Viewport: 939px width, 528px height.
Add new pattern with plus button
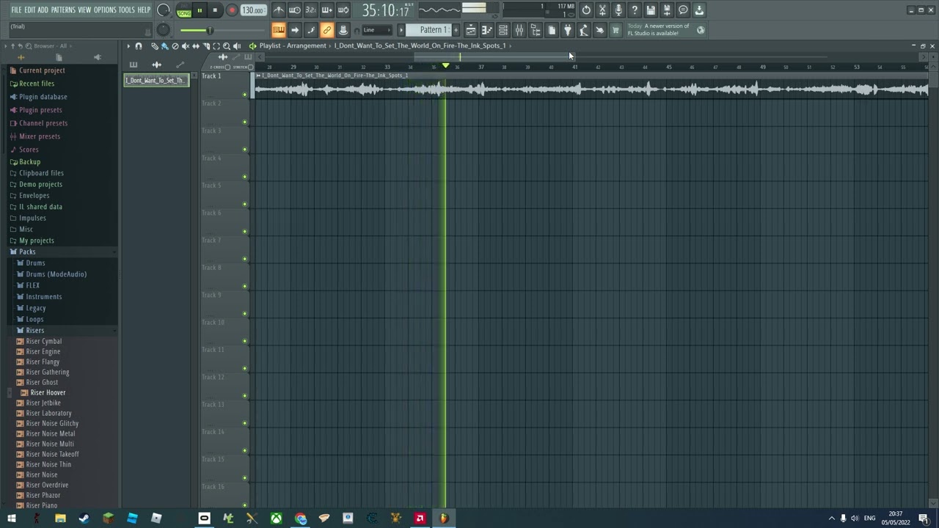click(x=456, y=30)
